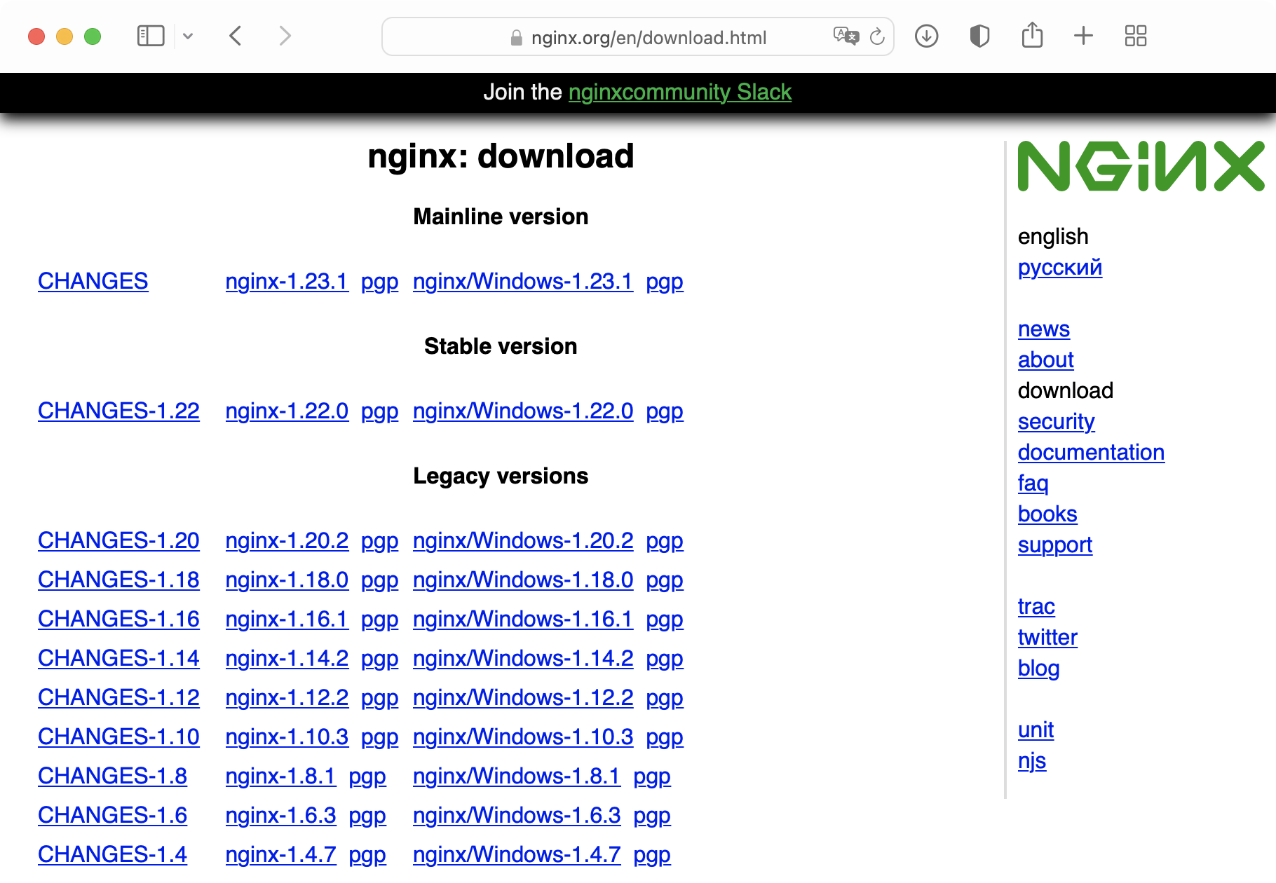Show the downloads list
Viewport: 1276px width, 883px height.
point(925,36)
